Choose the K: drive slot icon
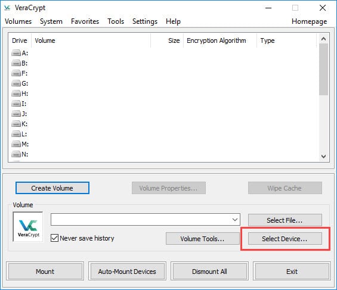The height and width of the screenshot is (290, 337). tap(16, 124)
